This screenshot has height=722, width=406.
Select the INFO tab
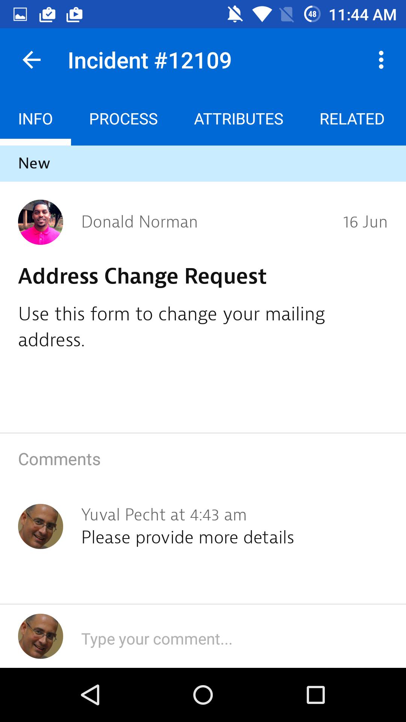[x=35, y=119]
